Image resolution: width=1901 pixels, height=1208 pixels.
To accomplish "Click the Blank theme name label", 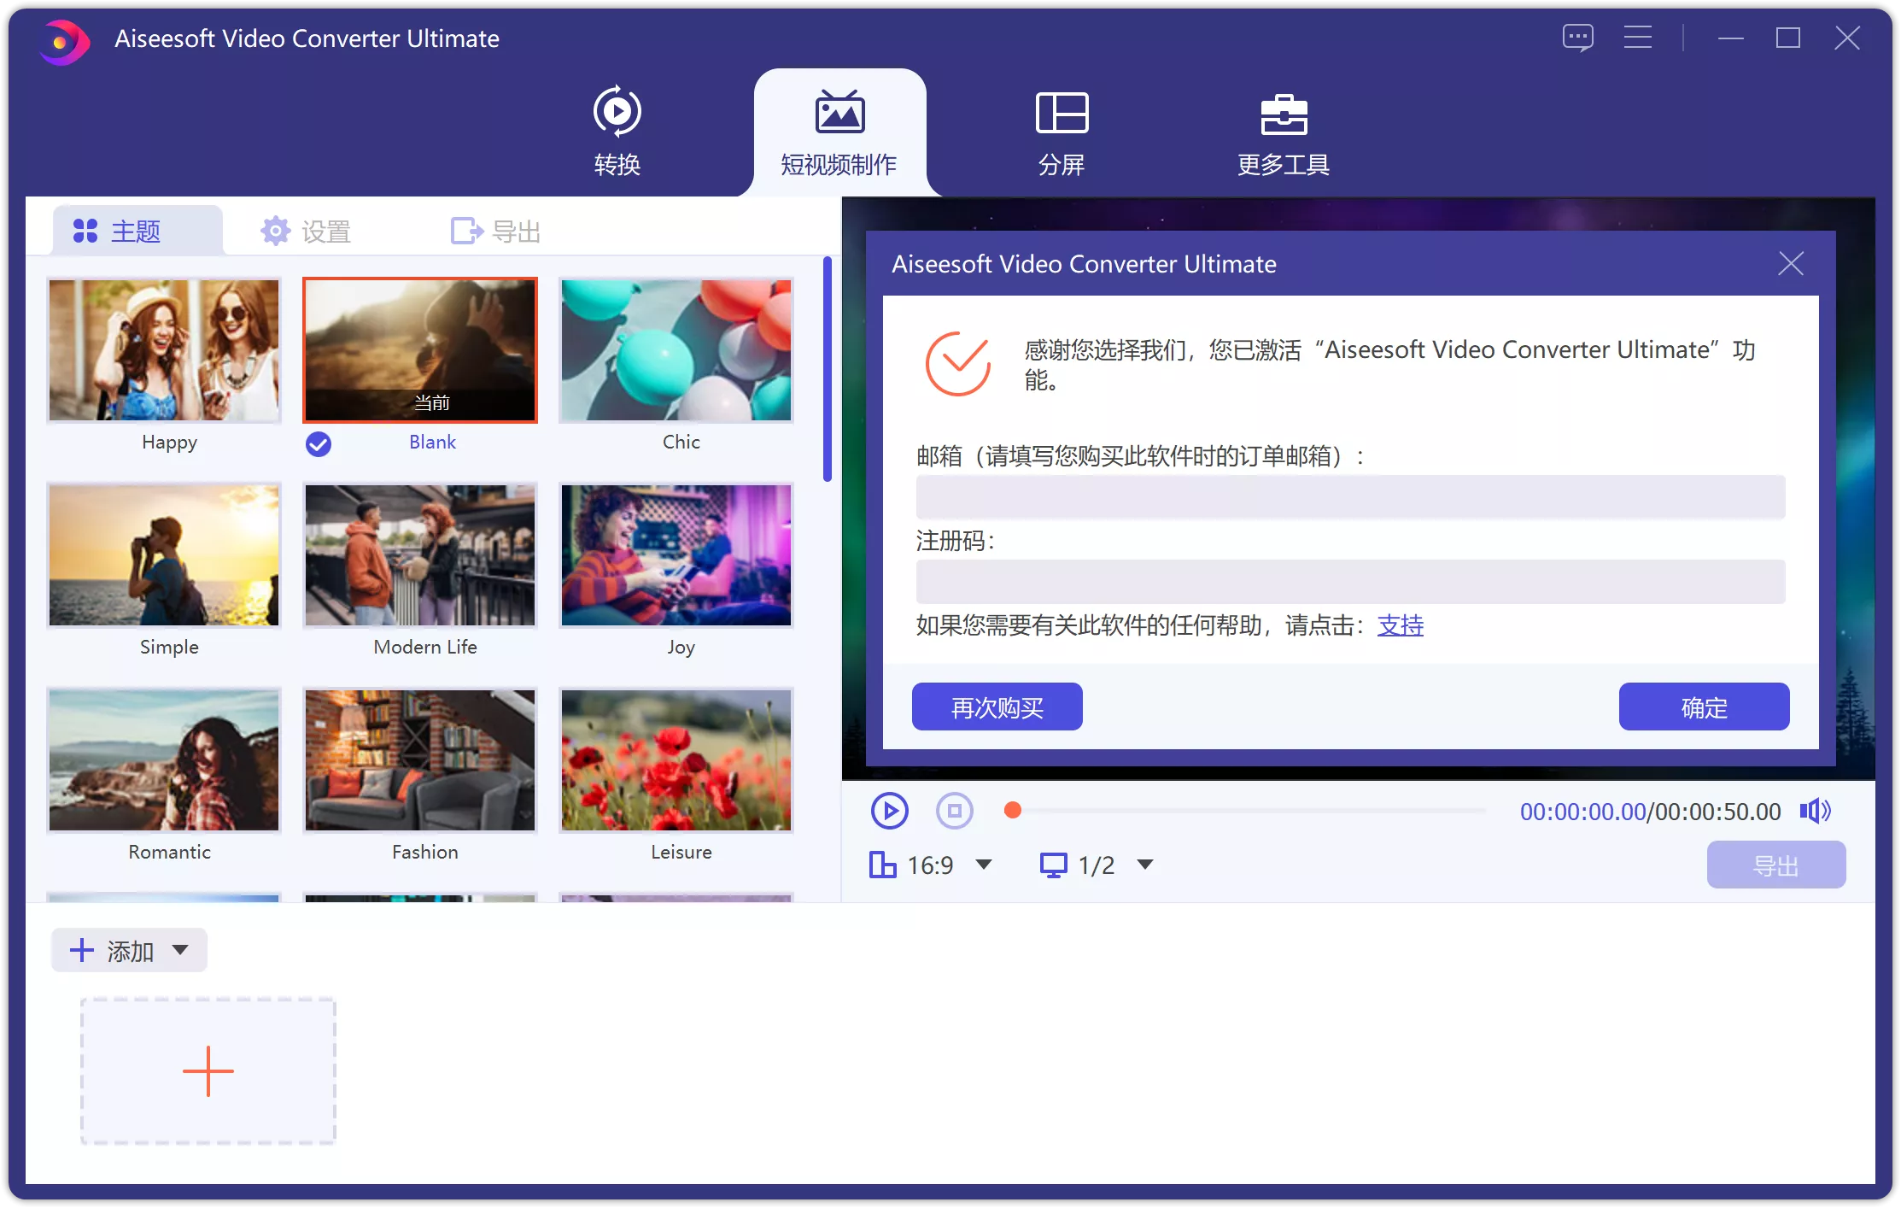I will tap(432, 442).
